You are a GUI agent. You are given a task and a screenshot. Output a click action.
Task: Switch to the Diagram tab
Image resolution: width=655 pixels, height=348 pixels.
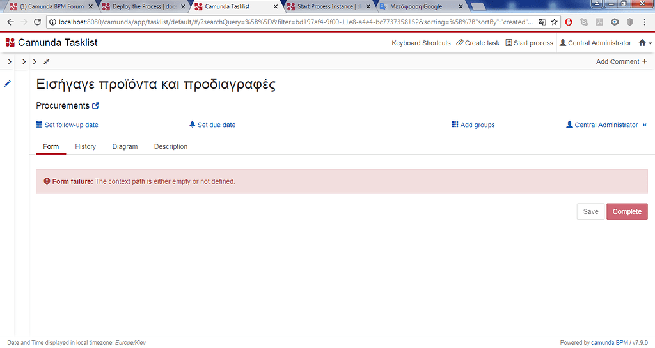pyautogui.click(x=125, y=146)
